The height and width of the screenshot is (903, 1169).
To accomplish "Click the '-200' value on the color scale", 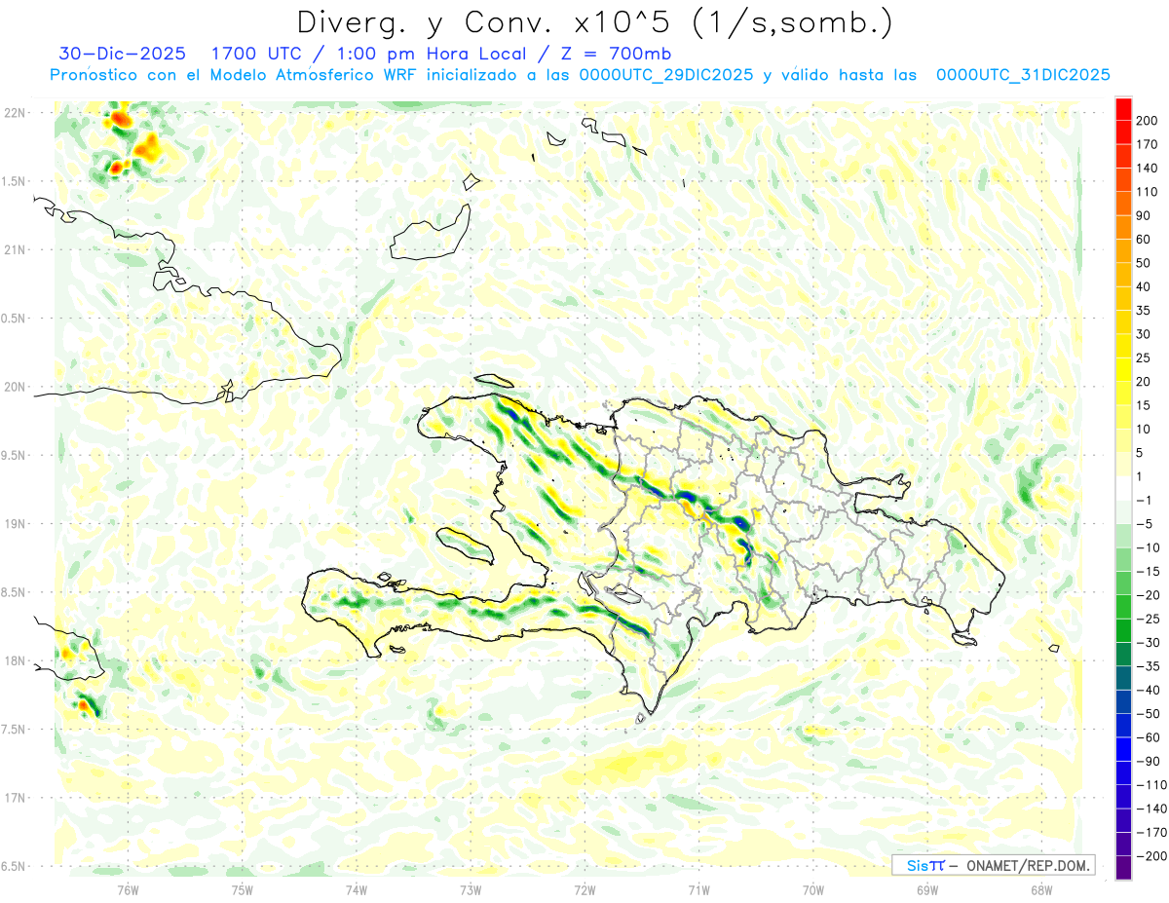I will click(1150, 857).
